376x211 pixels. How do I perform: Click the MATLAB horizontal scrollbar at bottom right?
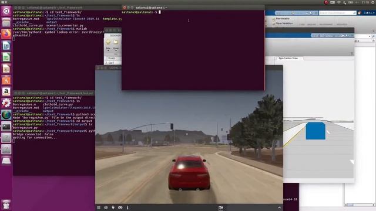click(x=360, y=205)
